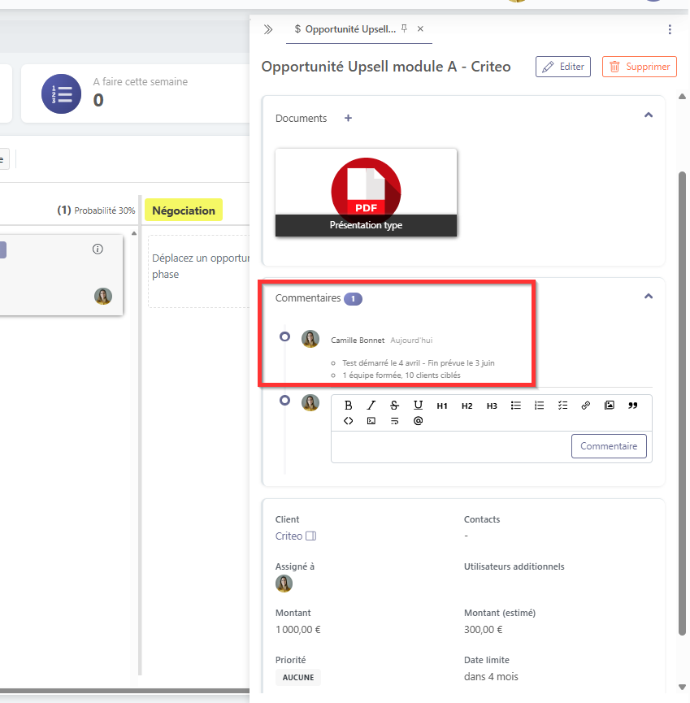
Task: Click the assigned user avatar under Assigné à
Action: point(284,584)
